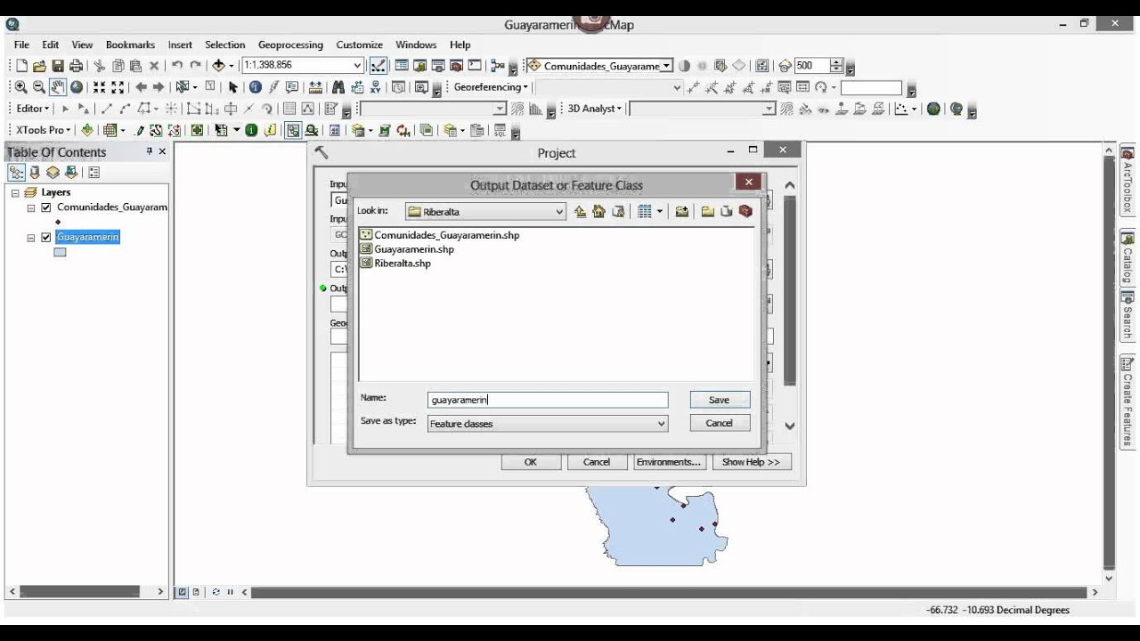The image size is (1140, 641).
Task: Click the Show Help >> button
Action: (750, 462)
